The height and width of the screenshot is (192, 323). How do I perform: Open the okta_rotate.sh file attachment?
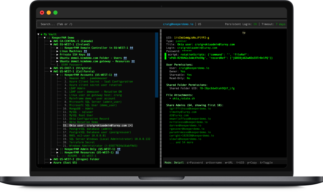coord(183,98)
